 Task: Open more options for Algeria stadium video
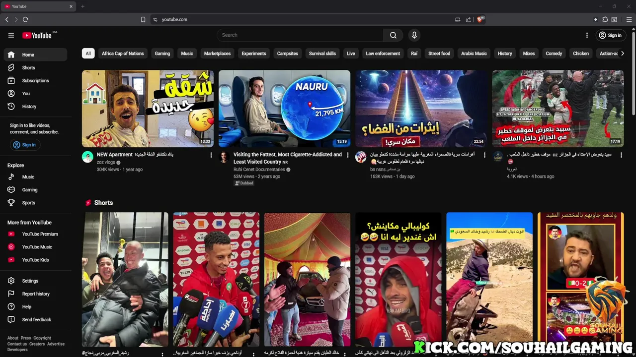621,155
